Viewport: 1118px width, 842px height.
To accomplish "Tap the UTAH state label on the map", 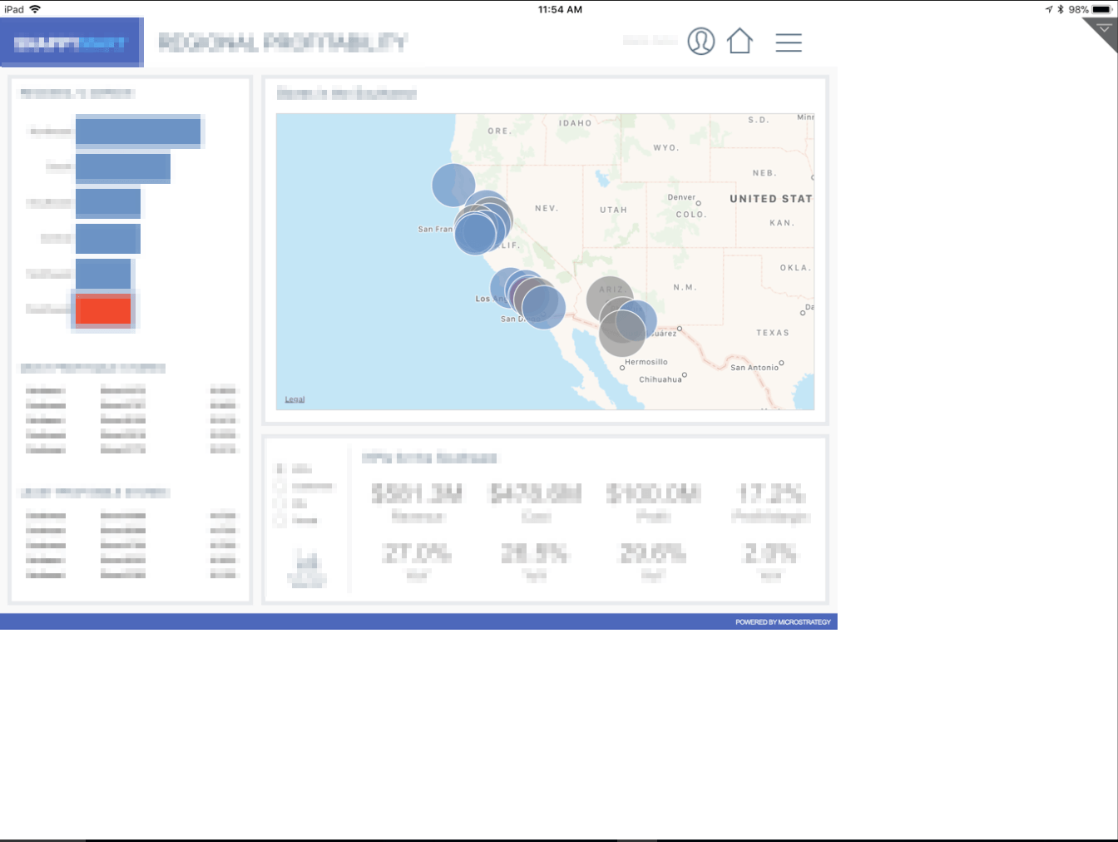I will (x=614, y=210).
